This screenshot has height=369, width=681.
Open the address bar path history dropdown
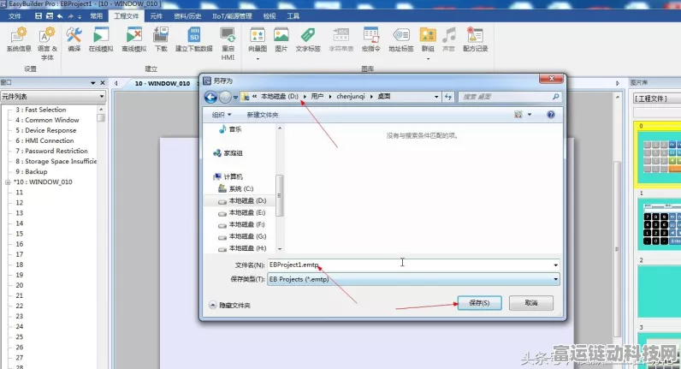pyautogui.click(x=436, y=97)
